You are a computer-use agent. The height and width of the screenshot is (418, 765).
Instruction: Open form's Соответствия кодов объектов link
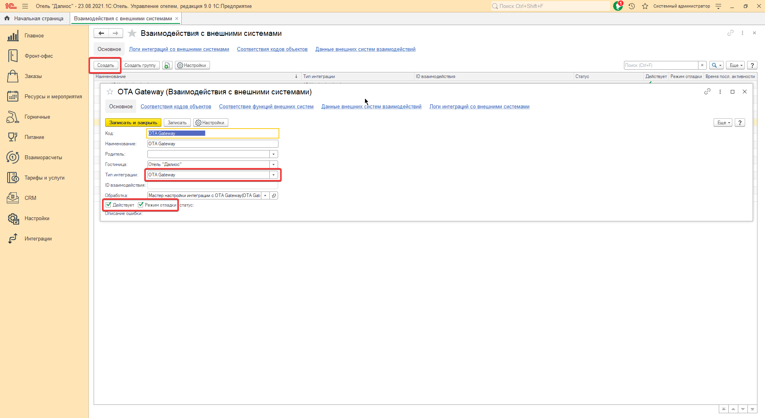(x=176, y=107)
